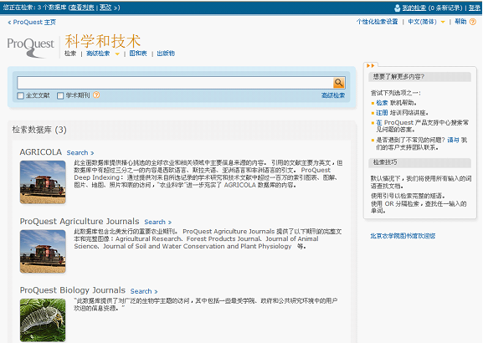Click the AGRICOLA harvester thumbnail
This screenshot has height=343, width=483.
[x=43, y=182]
